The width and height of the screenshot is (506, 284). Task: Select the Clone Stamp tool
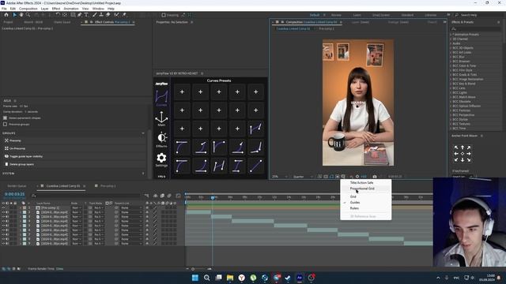(x=101, y=15)
